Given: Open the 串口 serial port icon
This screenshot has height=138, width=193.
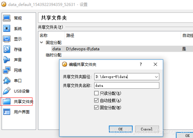Looking at the screenshot, I should (7, 81).
